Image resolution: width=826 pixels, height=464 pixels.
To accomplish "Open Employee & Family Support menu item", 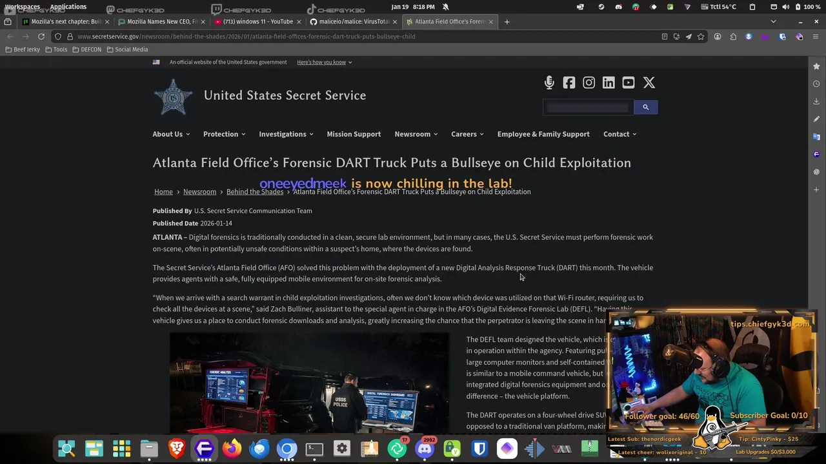I will (x=543, y=134).
